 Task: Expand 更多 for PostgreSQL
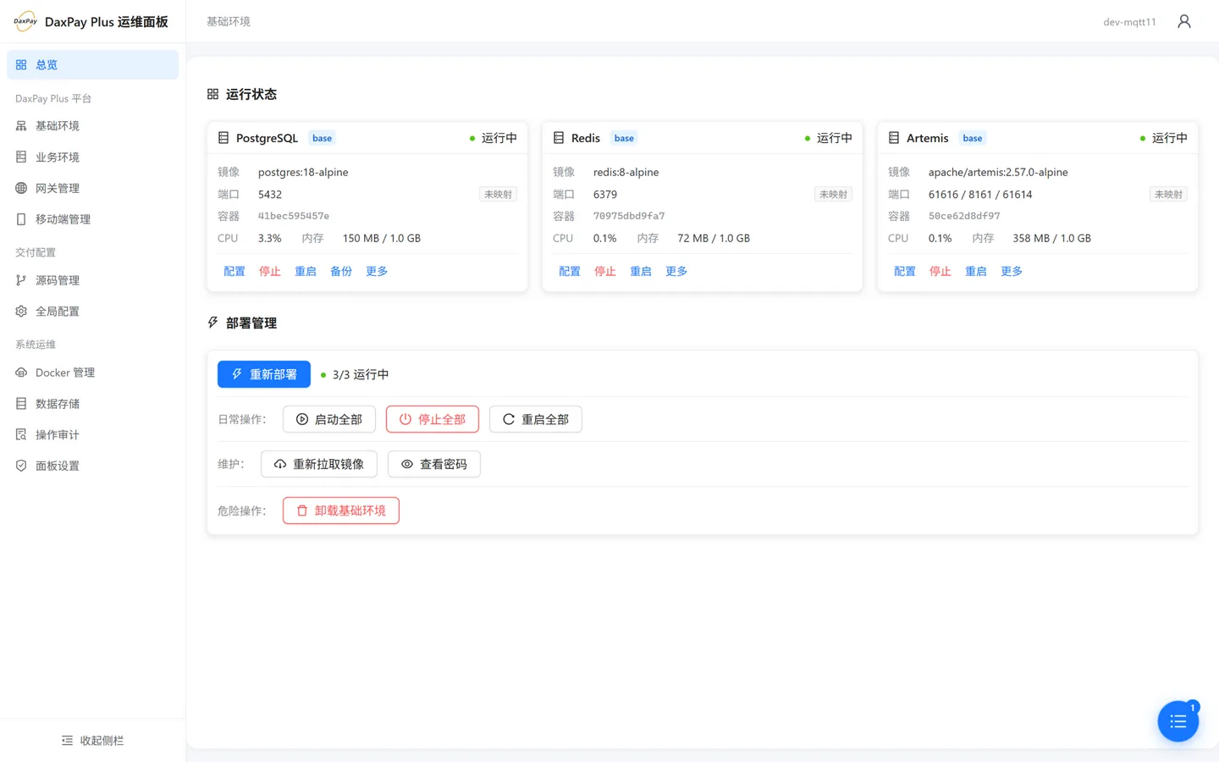(x=377, y=271)
